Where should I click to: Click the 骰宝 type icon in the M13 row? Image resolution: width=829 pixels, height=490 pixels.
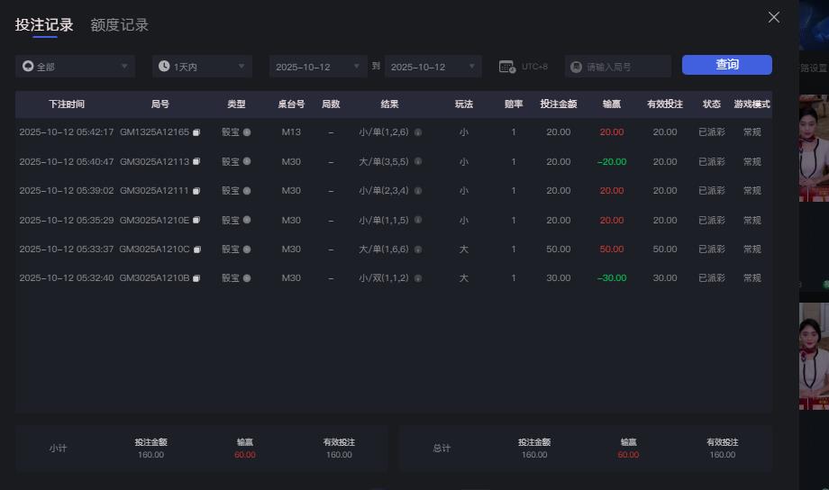(247, 132)
